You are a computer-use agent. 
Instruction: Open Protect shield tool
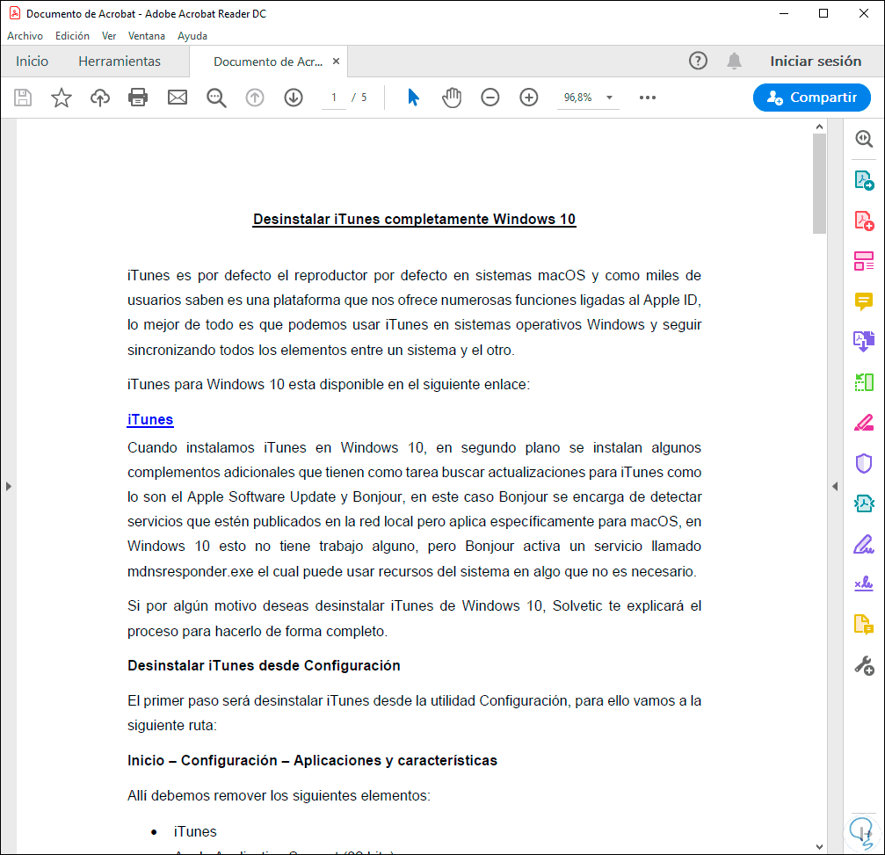point(864,463)
